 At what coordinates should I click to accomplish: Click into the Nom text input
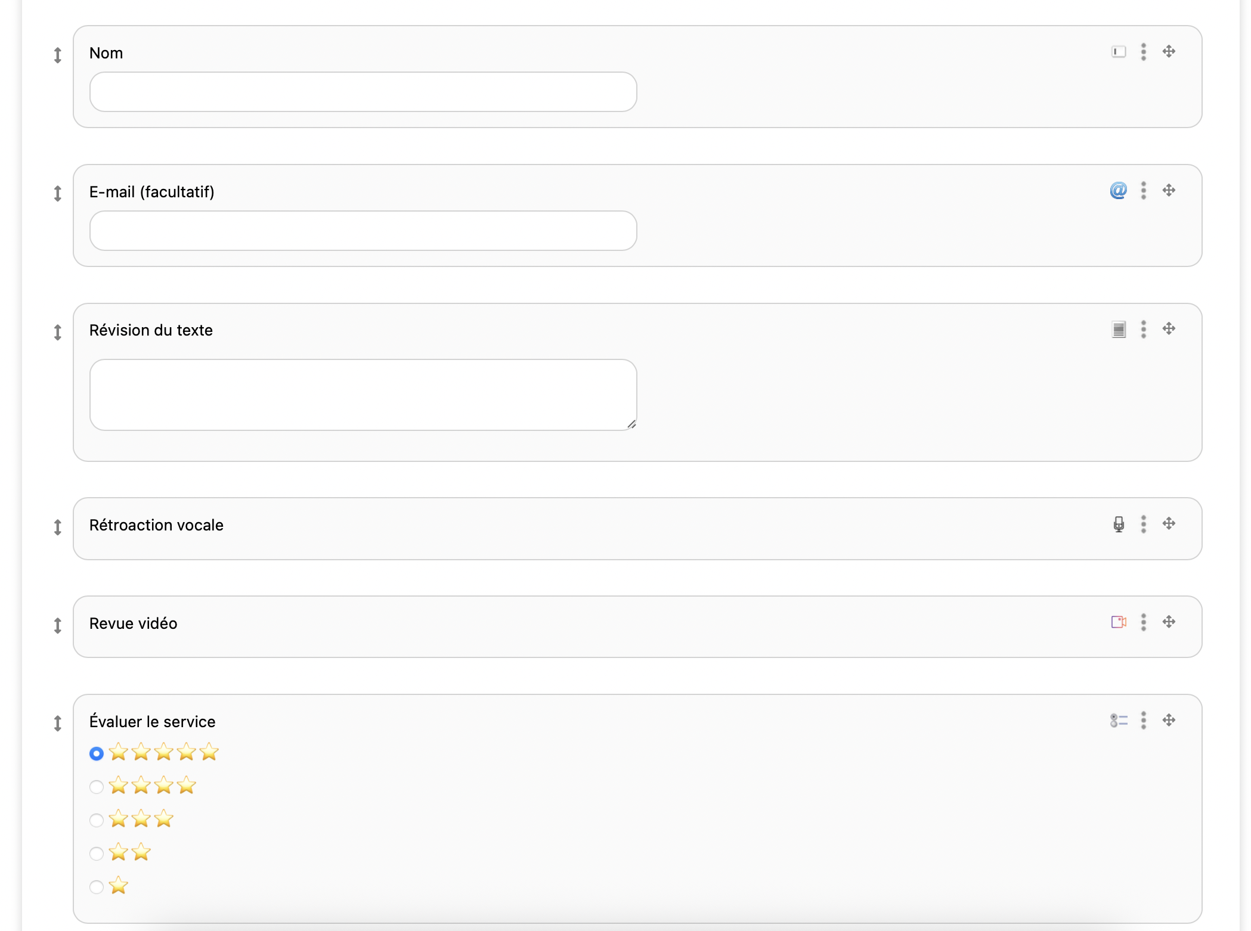pos(363,92)
